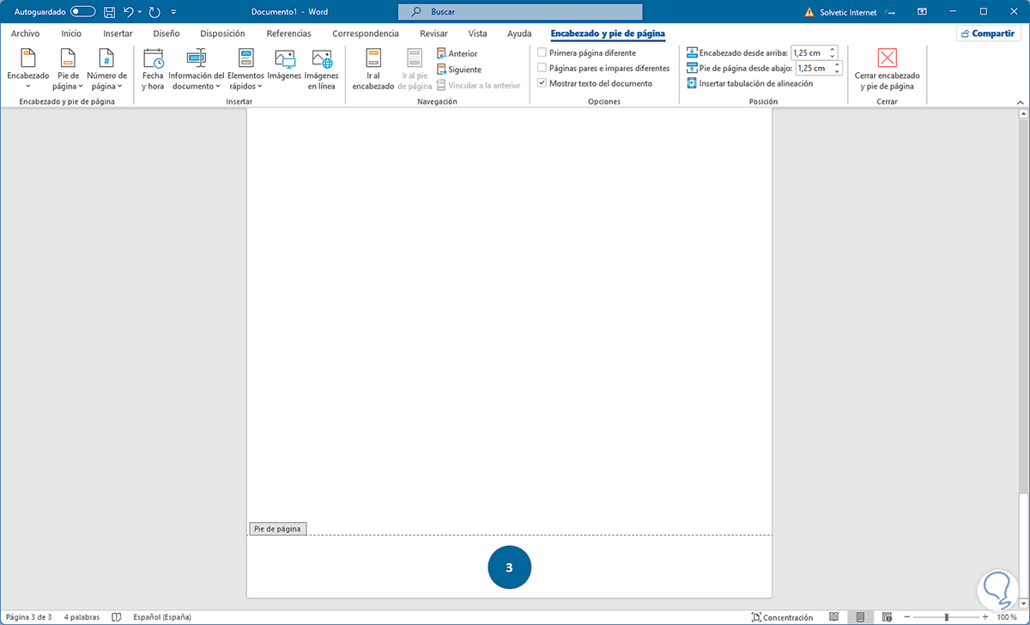Enable Primera página diferente checkbox
The image size is (1030, 625).
pos(542,53)
